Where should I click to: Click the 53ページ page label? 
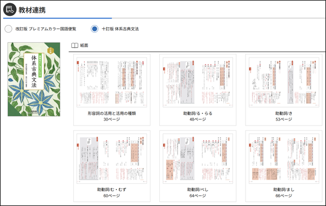(x=284, y=120)
